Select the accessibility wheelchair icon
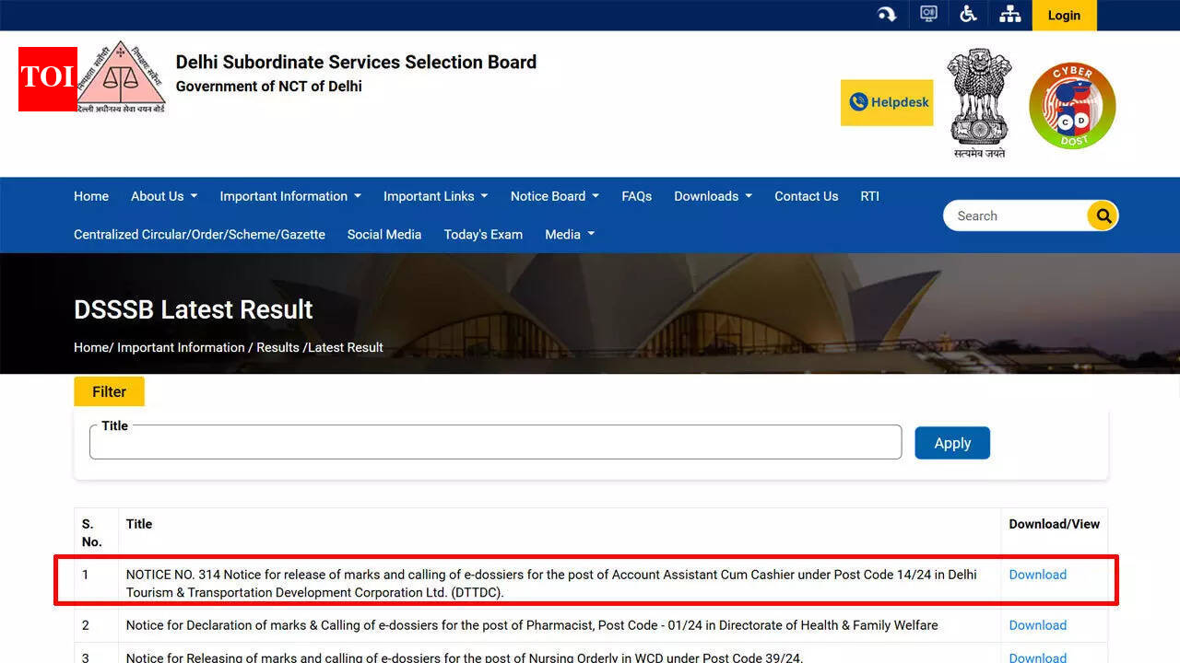 [968, 13]
